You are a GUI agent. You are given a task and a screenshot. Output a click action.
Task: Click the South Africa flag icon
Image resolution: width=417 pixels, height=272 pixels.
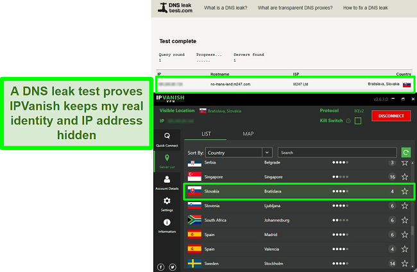click(194, 220)
